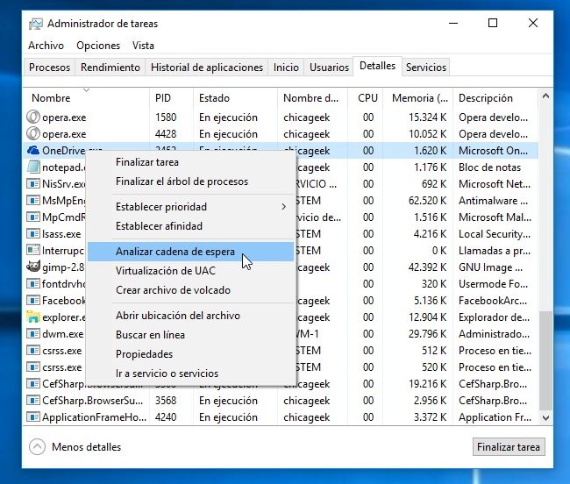Click the vertical scrollbar of the process list
This screenshot has height=484, width=570.
(547, 351)
